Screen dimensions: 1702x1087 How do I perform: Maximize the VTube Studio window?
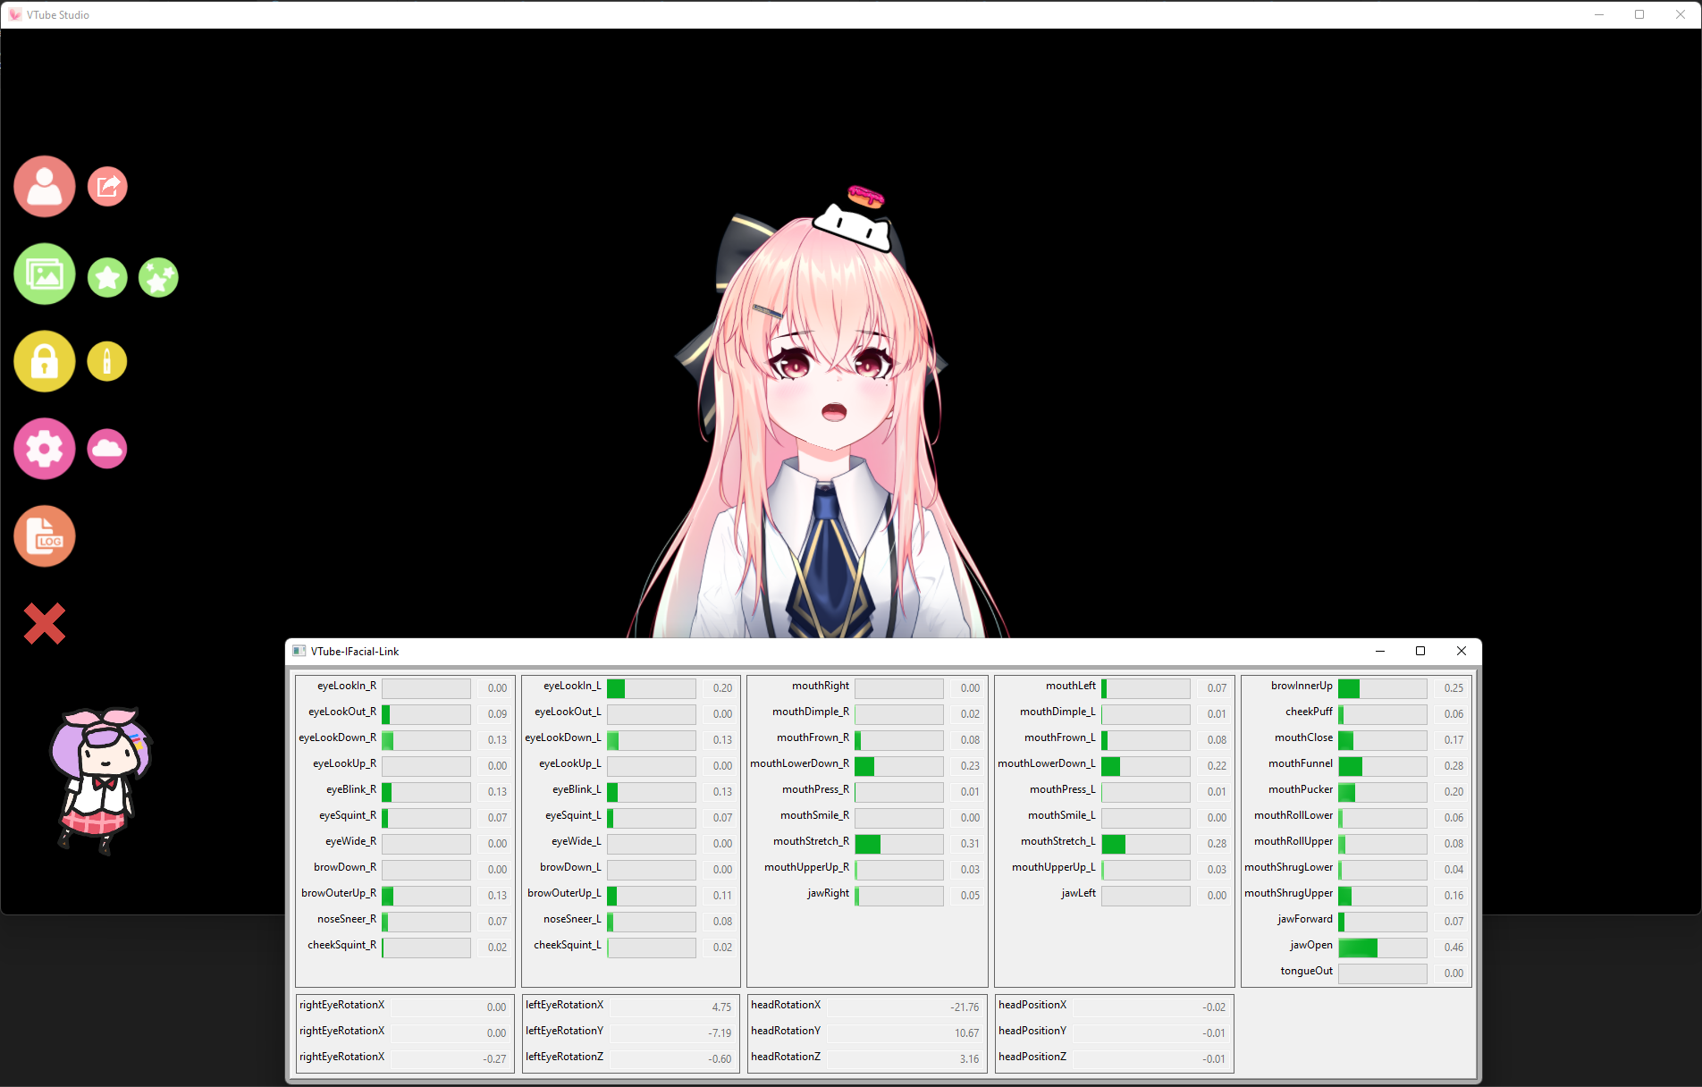coord(1639,14)
